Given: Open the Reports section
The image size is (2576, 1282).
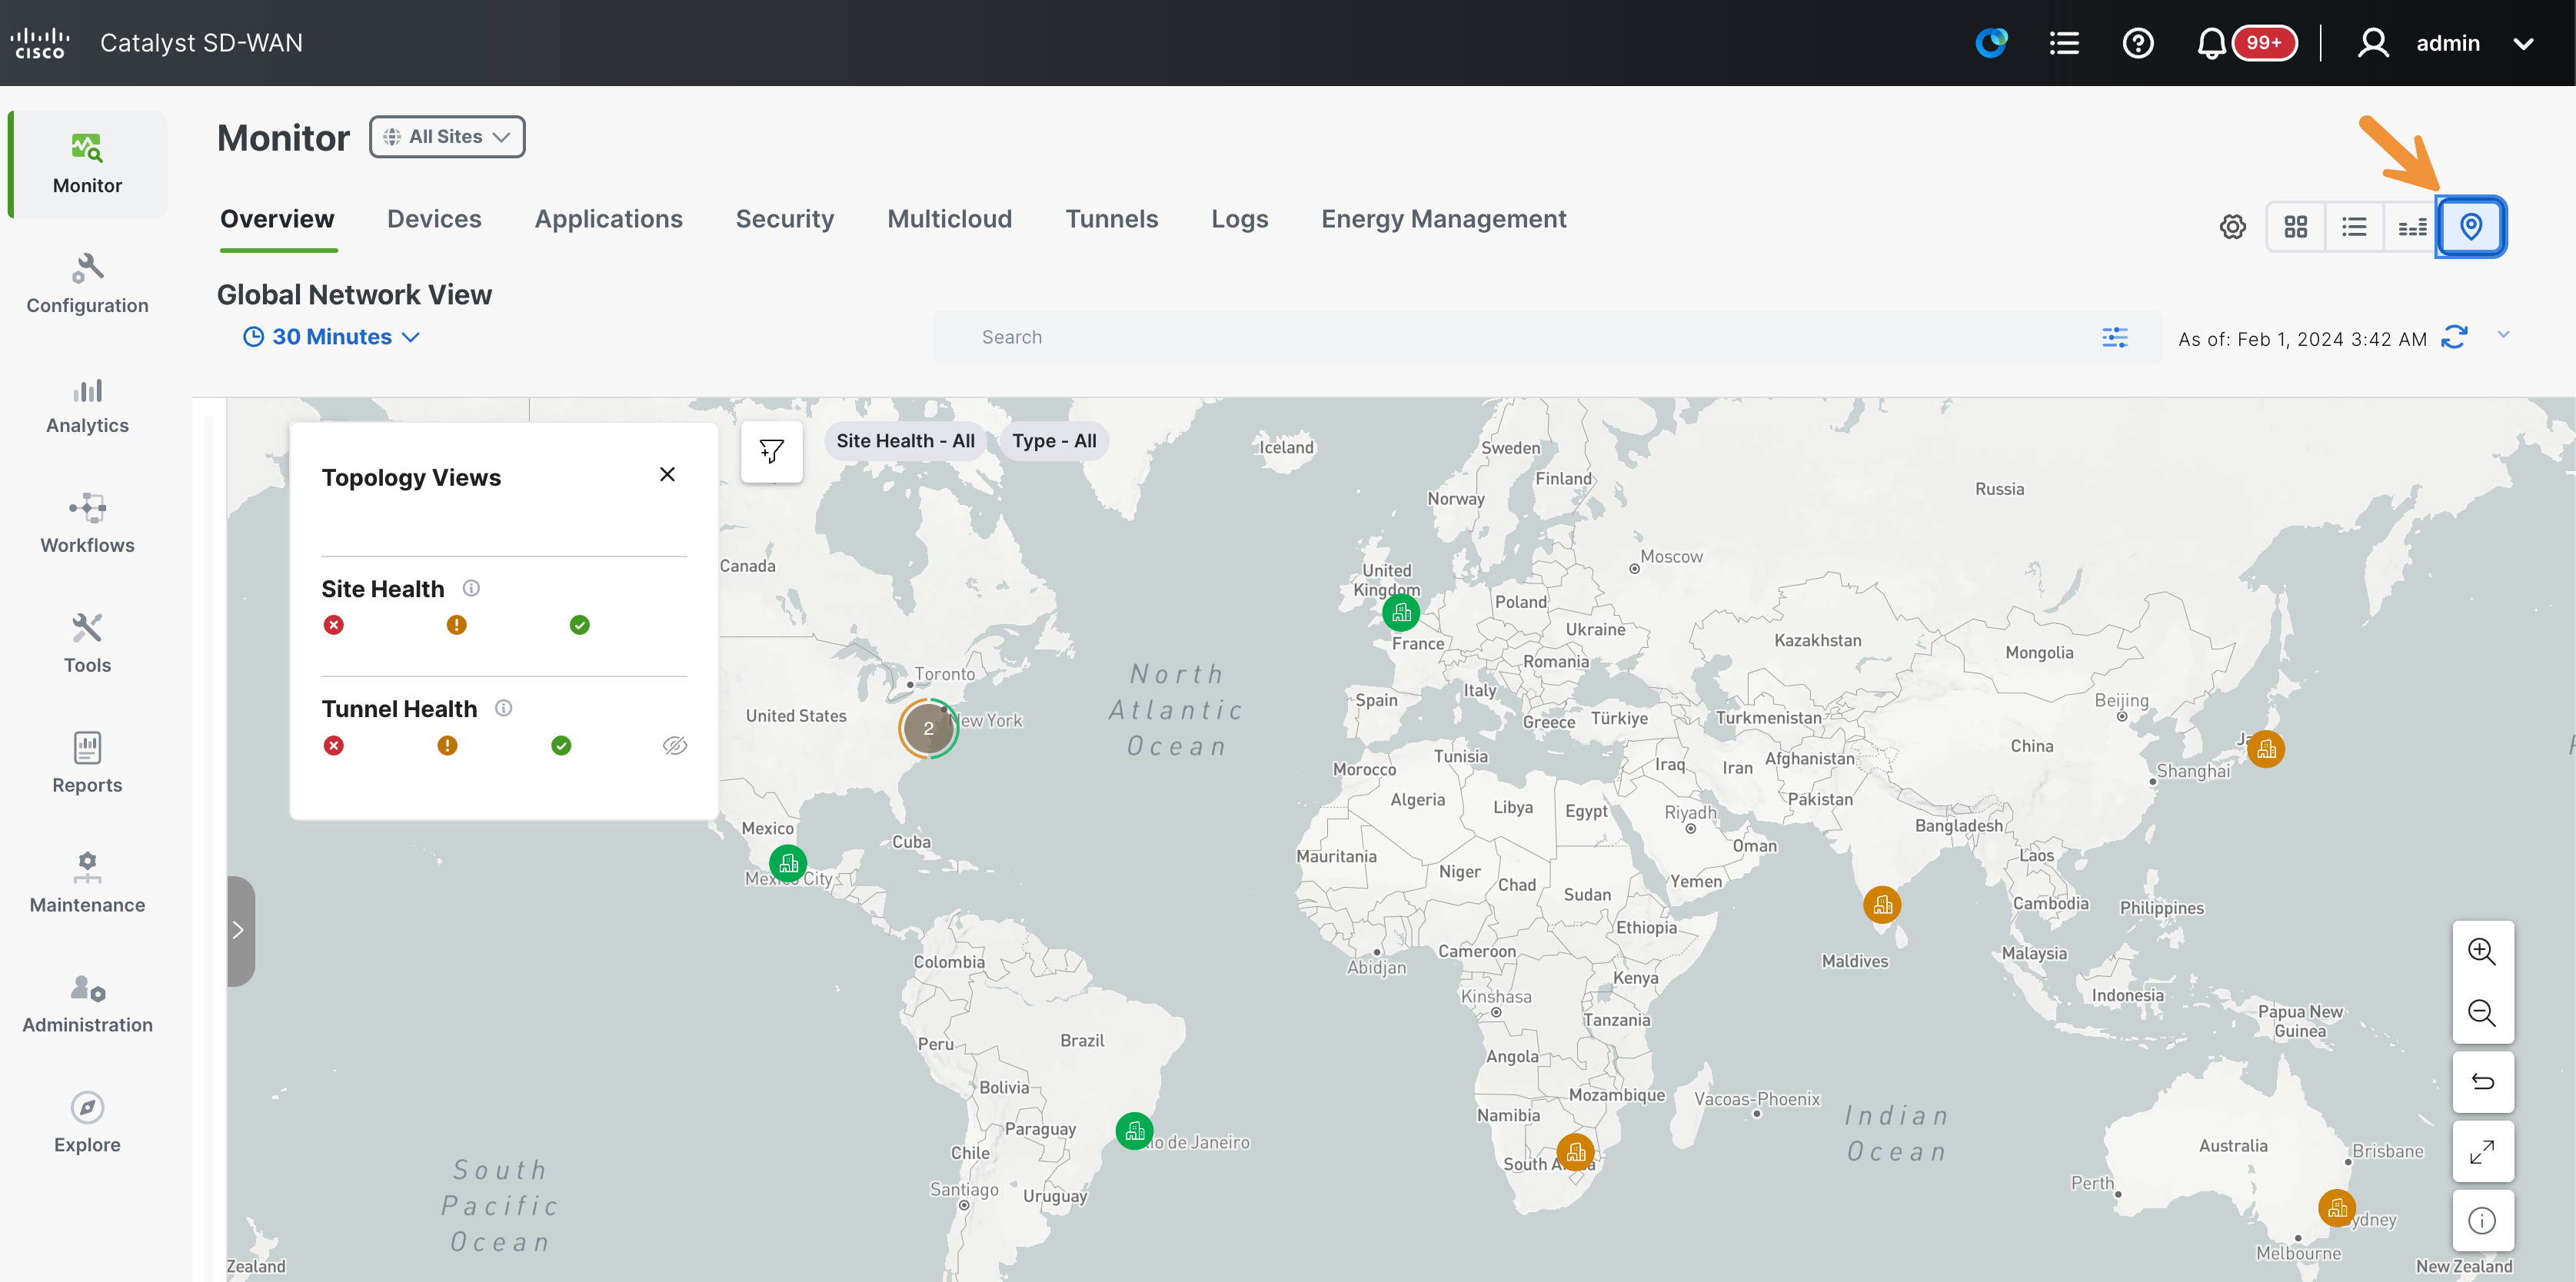Looking at the screenshot, I should (87, 763).
